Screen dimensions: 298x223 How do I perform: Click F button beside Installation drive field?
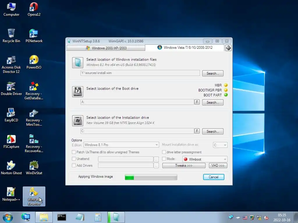click(197, 131)
